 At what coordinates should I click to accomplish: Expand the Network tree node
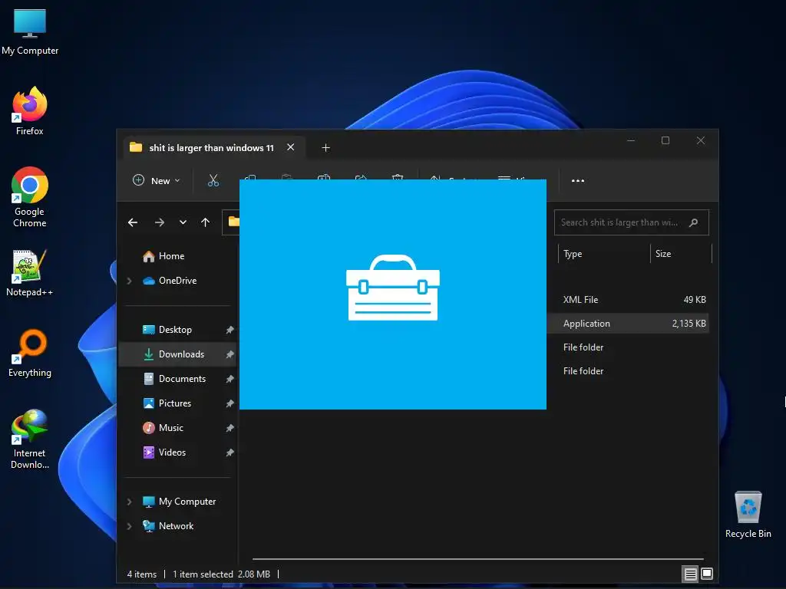pos(129,526)
